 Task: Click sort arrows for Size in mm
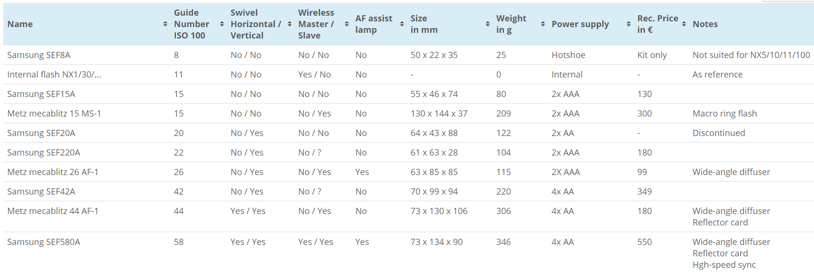(487, 24)
